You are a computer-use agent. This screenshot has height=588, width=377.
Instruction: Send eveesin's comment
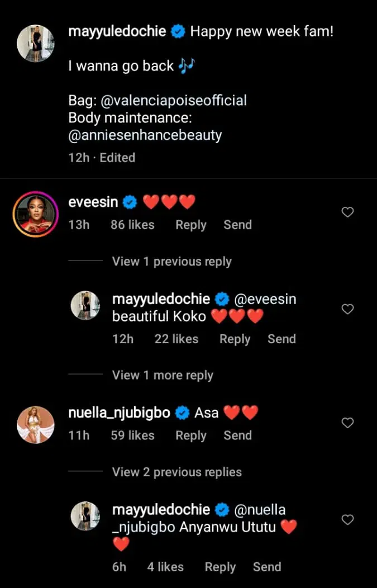pos(237,225)
